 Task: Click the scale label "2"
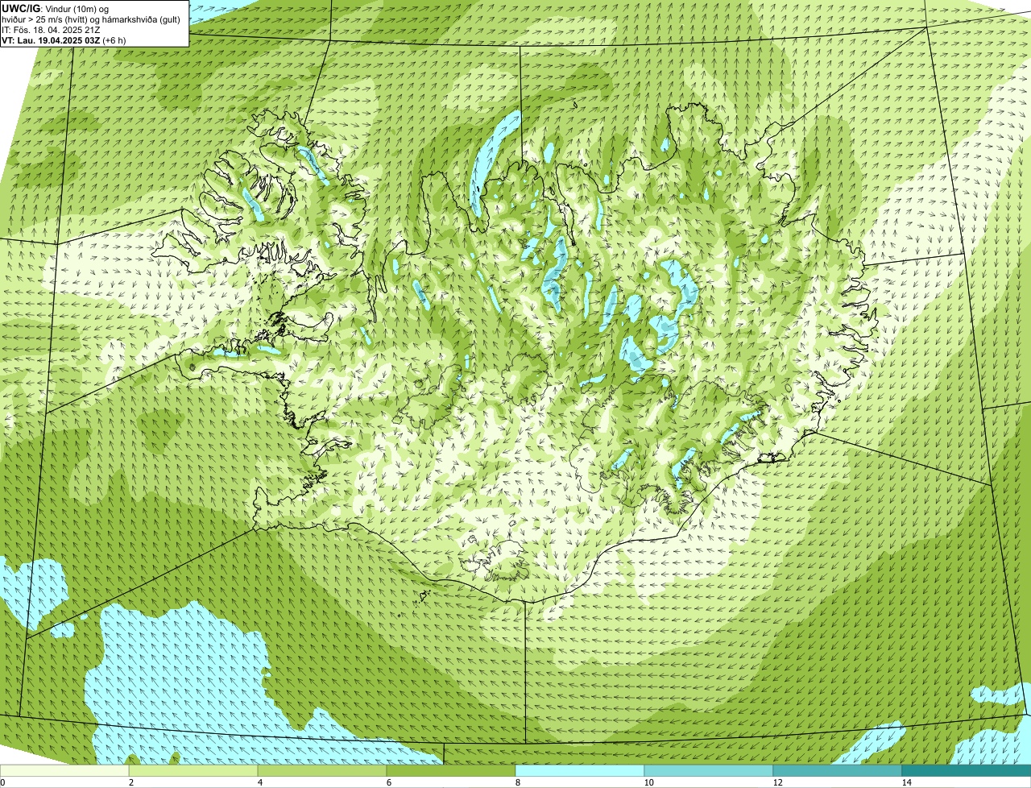(130, 782)
